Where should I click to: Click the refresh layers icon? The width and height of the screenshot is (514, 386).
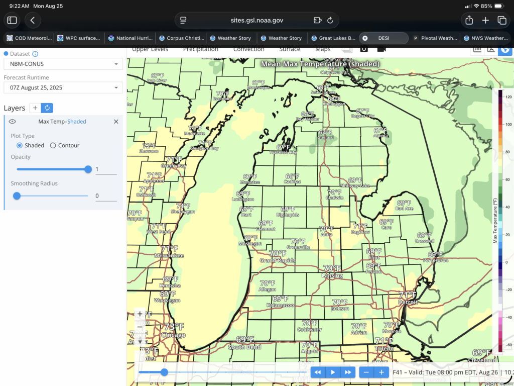(x=47, y=108)
